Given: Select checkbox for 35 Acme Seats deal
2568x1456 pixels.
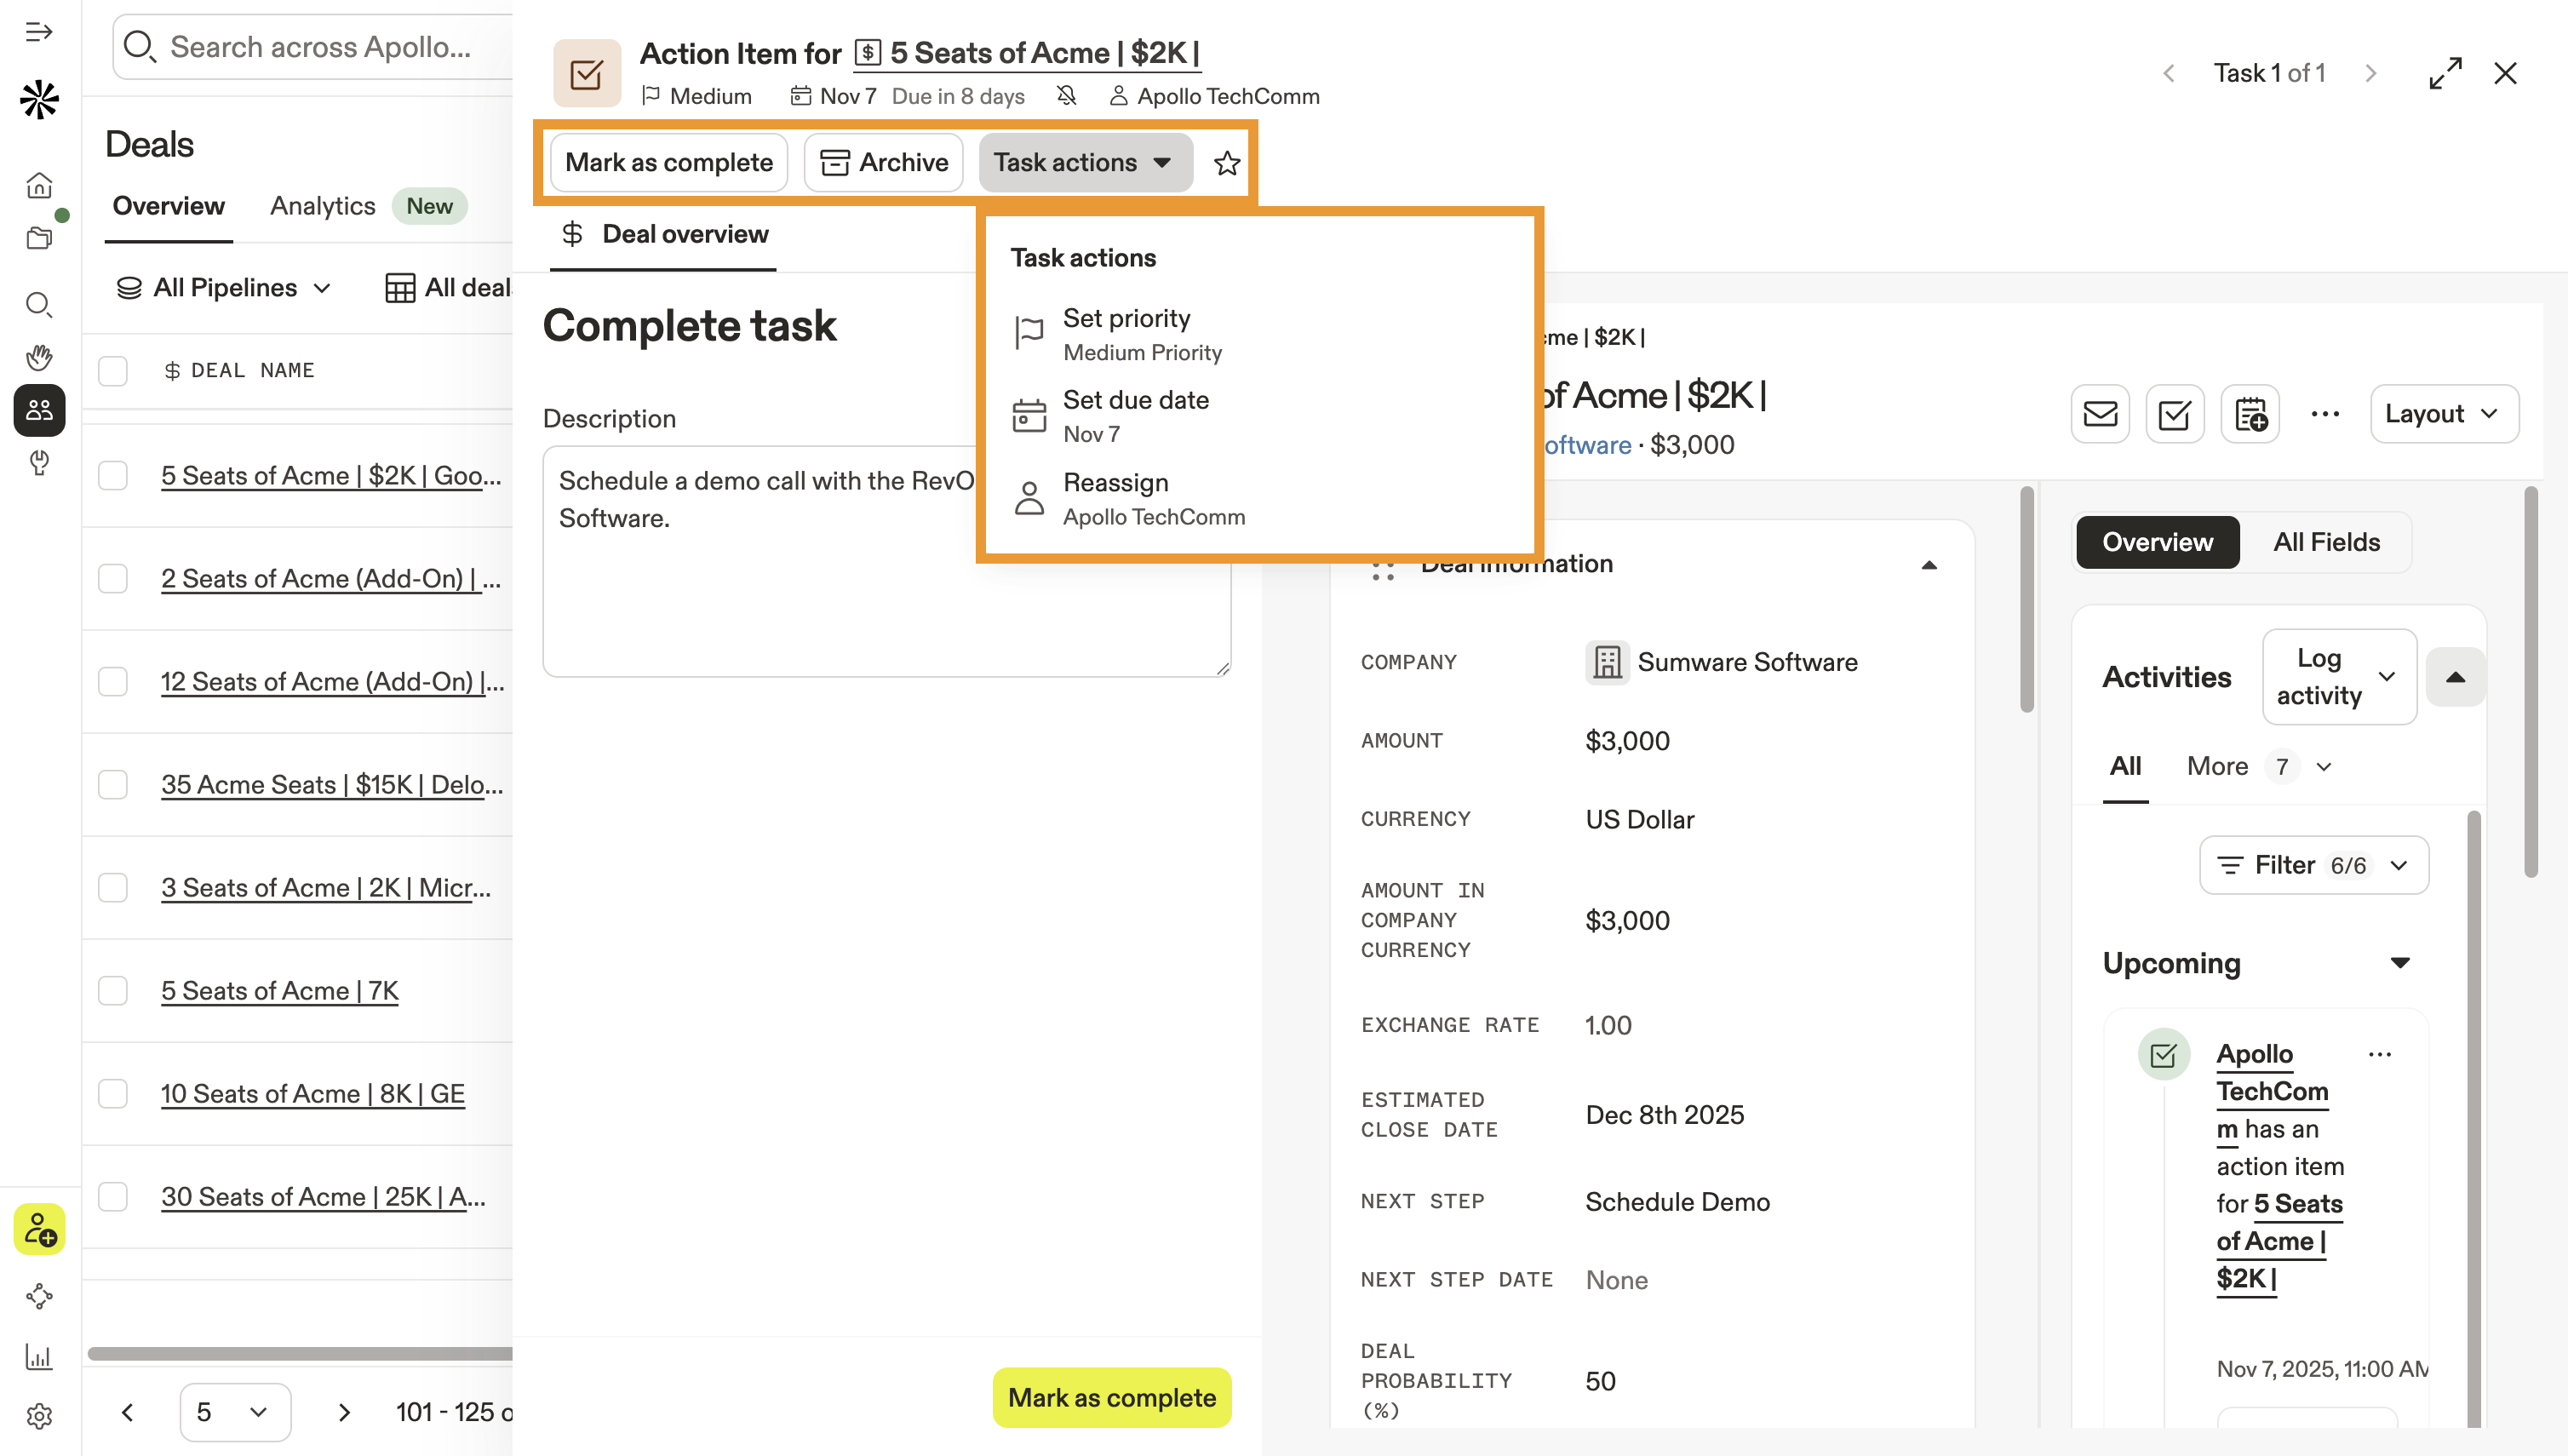Looking at the screenshot, I should tap(113, 785).
